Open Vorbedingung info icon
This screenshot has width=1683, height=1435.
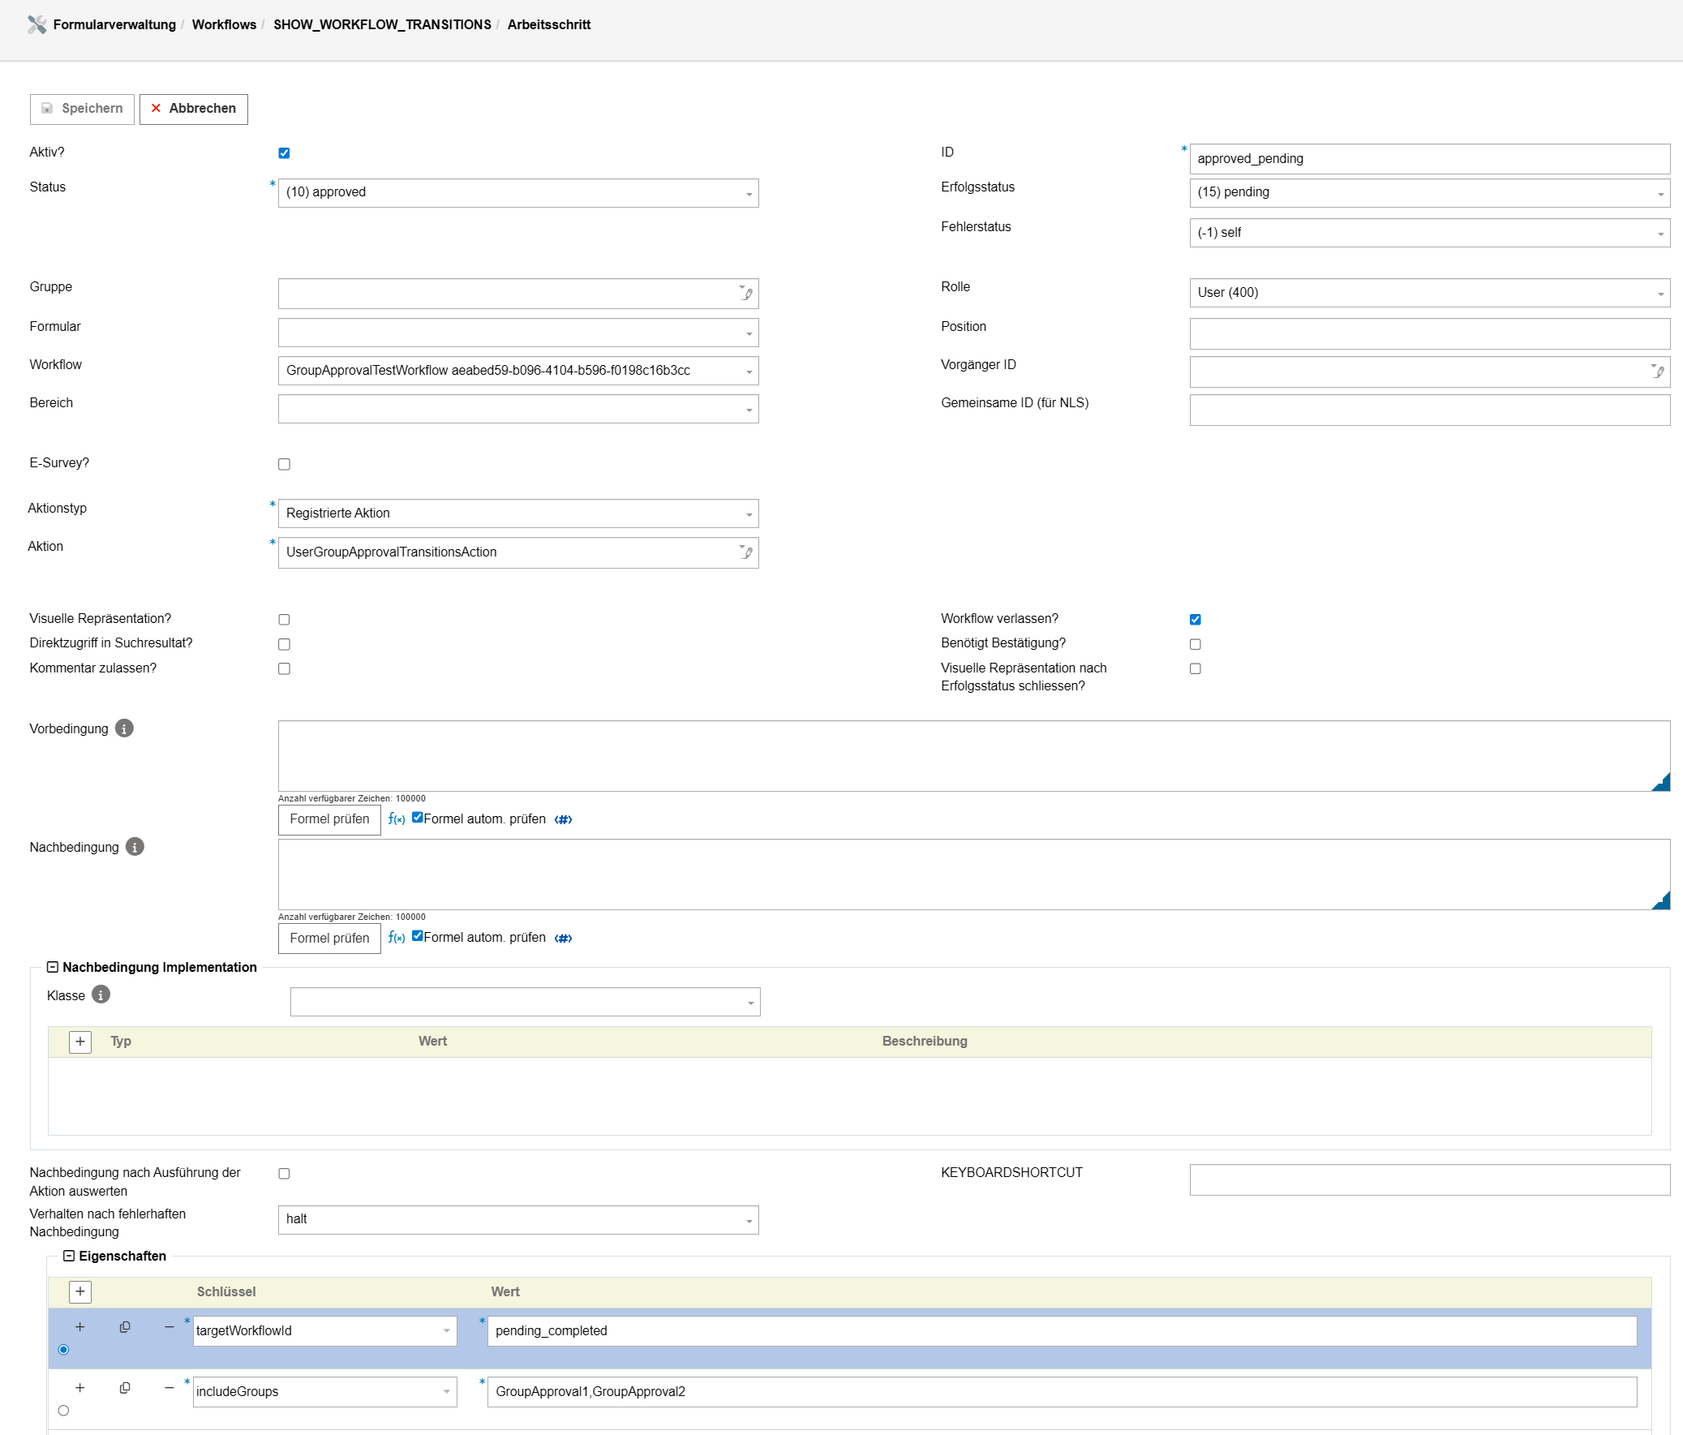click(x=124, y=728)
